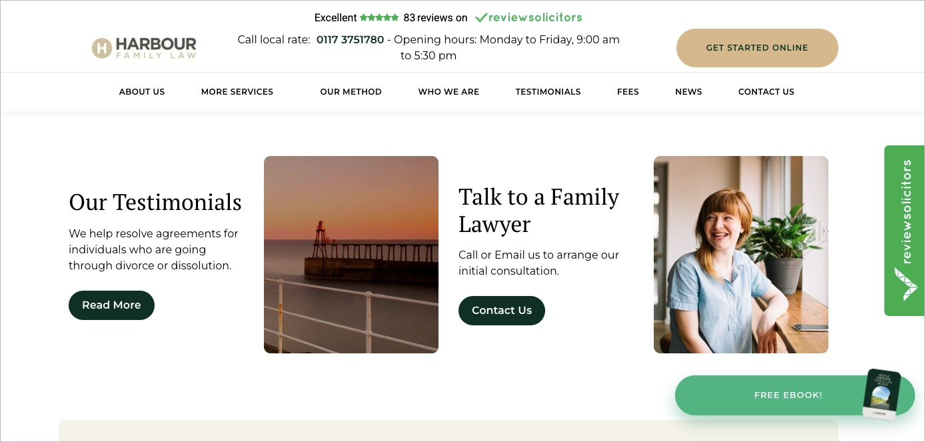
Task: Open the ABOUT US navigation dropdown
Action: pyautogui.click(x=141, y=92)
